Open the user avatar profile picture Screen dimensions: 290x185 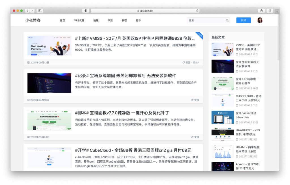[260, 20]
